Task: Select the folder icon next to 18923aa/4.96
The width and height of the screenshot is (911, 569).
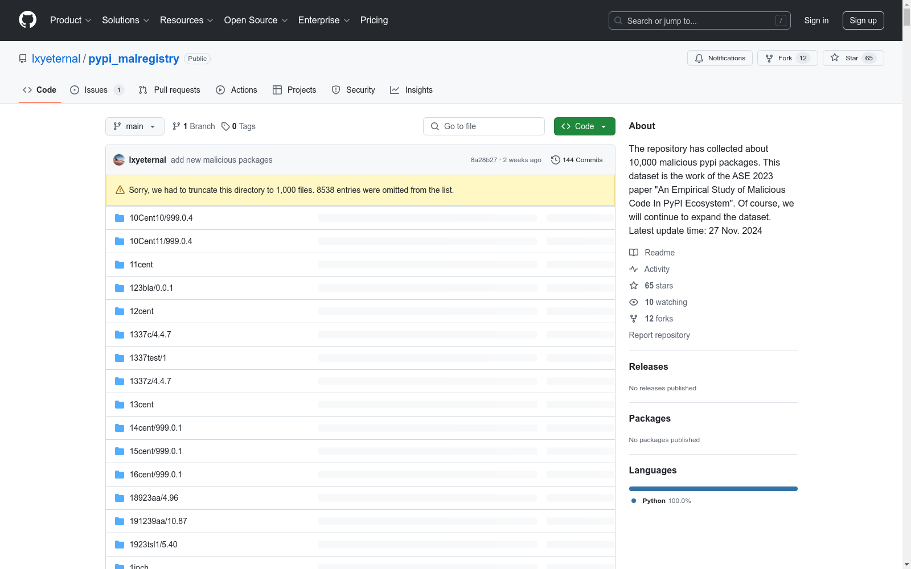Action: 120,498
